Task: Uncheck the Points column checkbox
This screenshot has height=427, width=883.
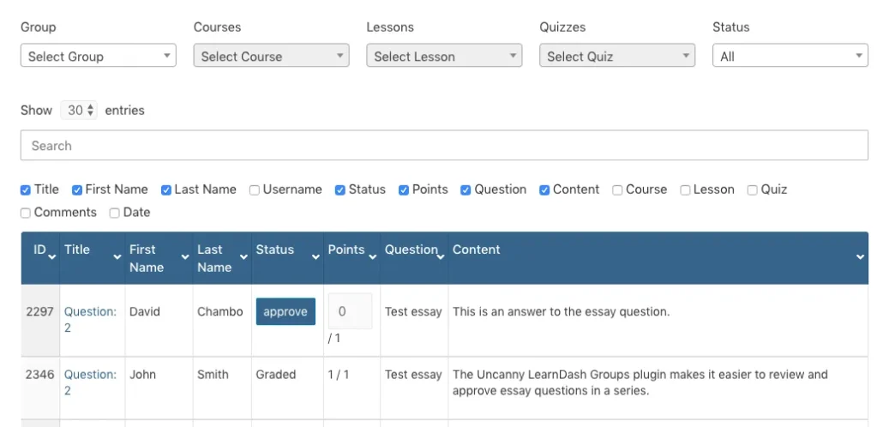Action: click(404, 190)
